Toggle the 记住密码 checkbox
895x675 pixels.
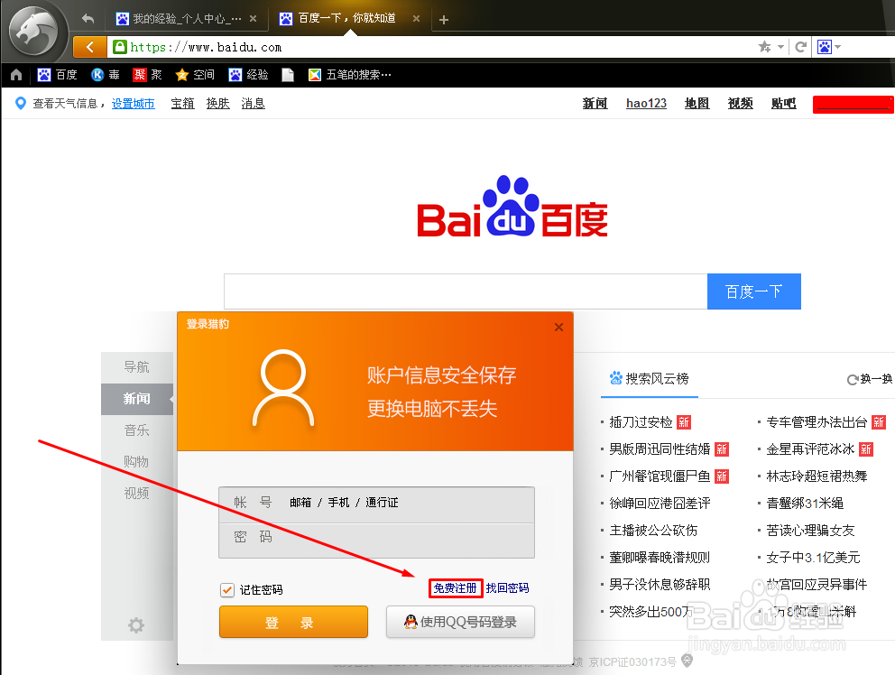tap(227, 589)
